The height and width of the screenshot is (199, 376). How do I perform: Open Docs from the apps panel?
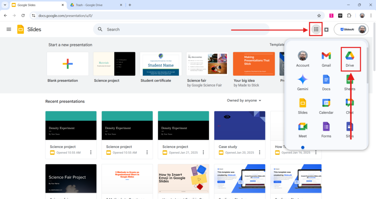pyautogui.click(x=326, y=82)
